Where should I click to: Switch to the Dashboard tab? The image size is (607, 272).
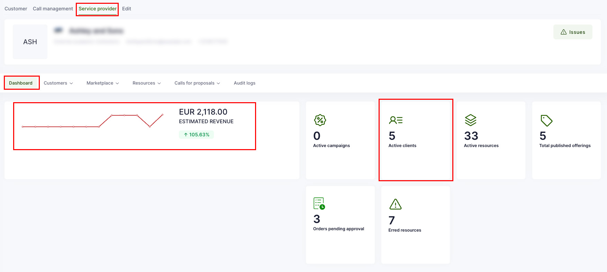(x=21, y=83)
